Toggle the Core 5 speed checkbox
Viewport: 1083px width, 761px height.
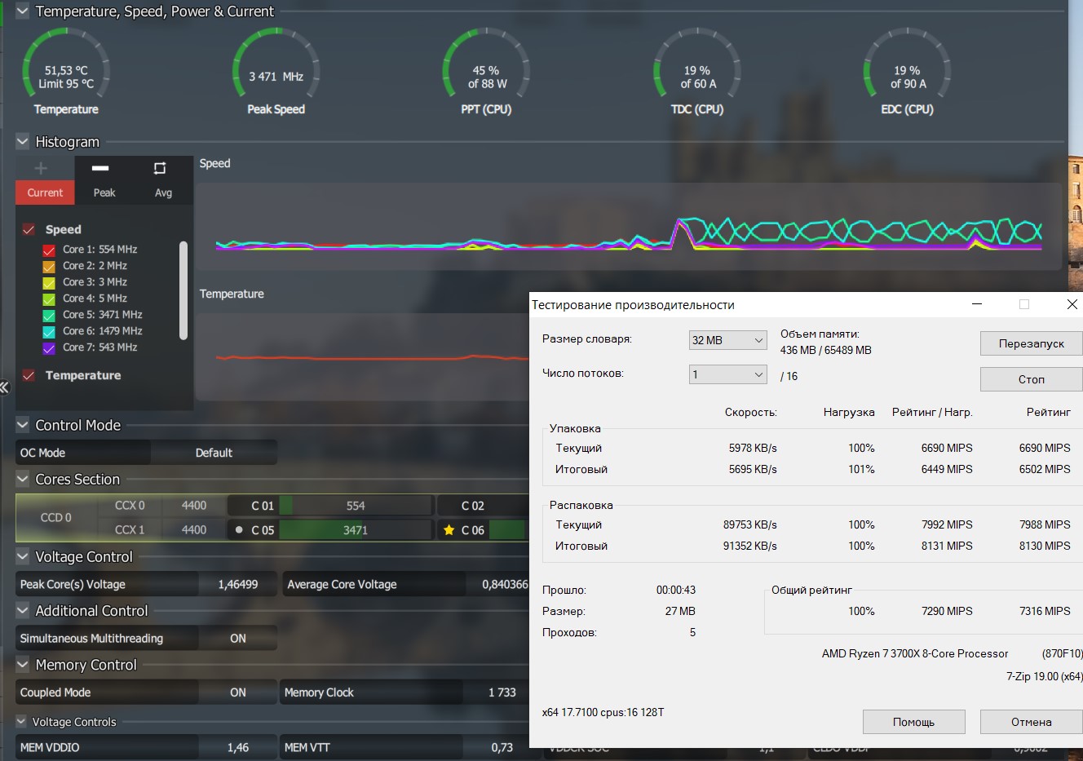49,316
